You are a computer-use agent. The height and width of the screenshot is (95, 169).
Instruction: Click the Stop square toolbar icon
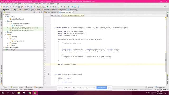point(61,7)
